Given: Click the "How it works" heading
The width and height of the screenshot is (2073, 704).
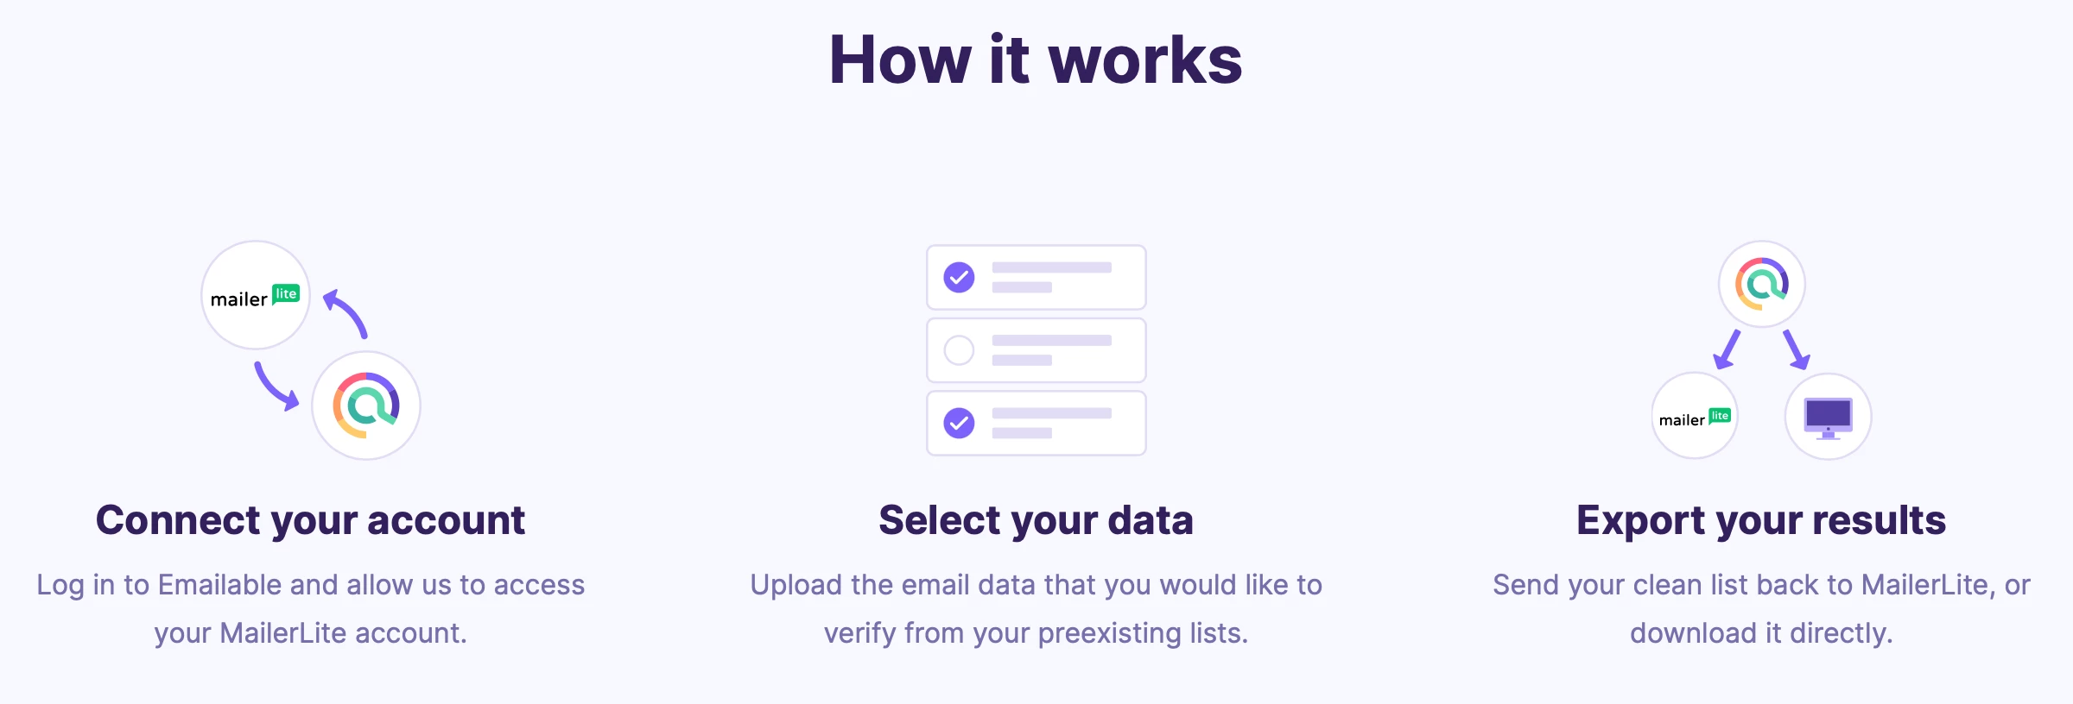Looking at the screenshot, I should [x=1036, y=60].
